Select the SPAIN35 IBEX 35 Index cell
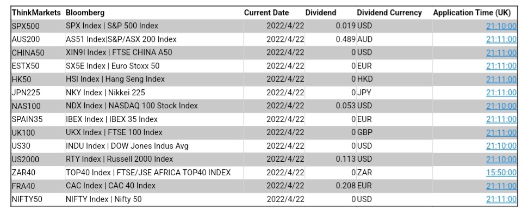This screenshot has height=208, width=528. point(154,119)
